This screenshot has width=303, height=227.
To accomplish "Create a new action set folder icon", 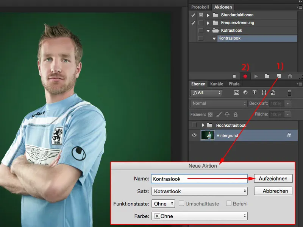I will (x=267, y=76).
